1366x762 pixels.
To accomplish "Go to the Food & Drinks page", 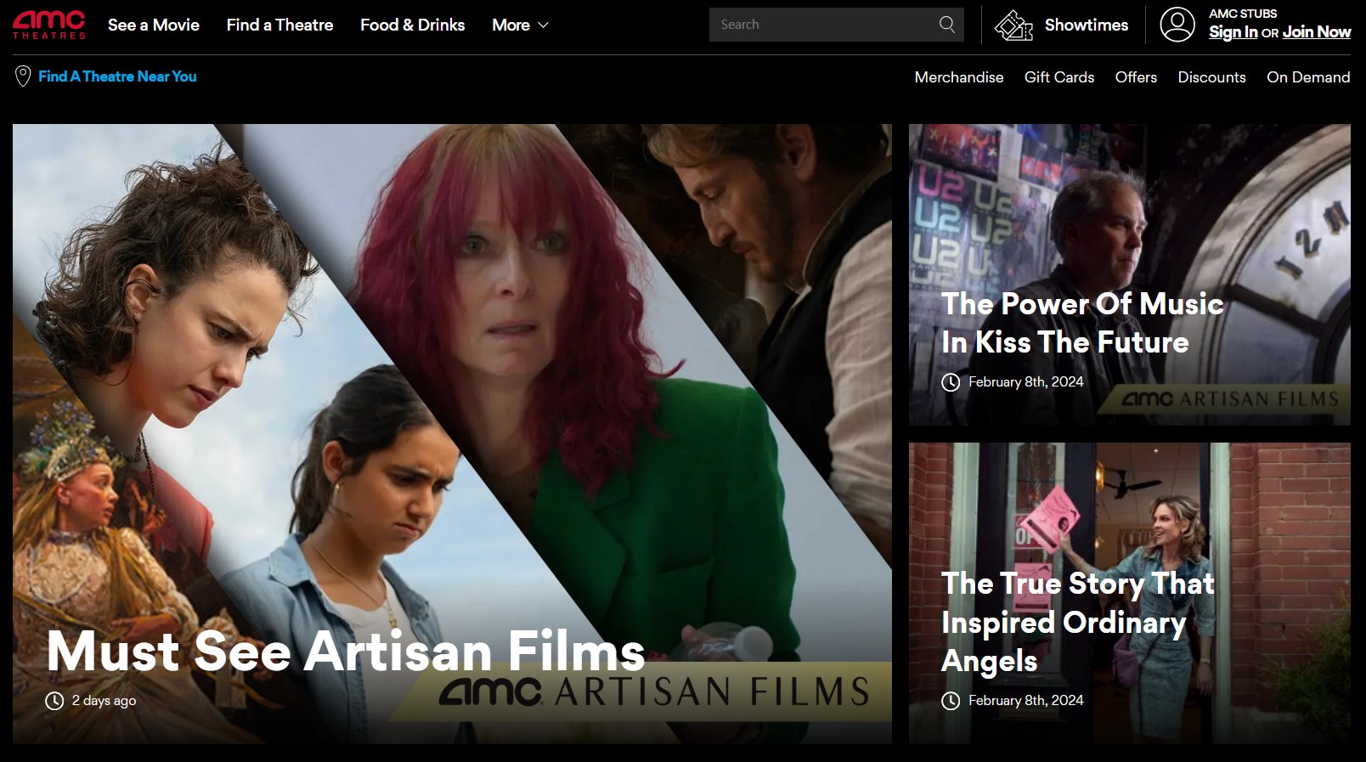I will [412, 25].
